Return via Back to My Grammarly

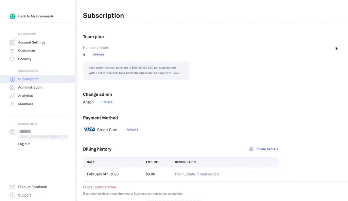click(x=36, y=16)
